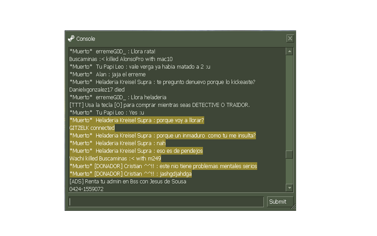Click the console scrollbar thumb
Screen dimensions: 377x236
tap(289, 154)
